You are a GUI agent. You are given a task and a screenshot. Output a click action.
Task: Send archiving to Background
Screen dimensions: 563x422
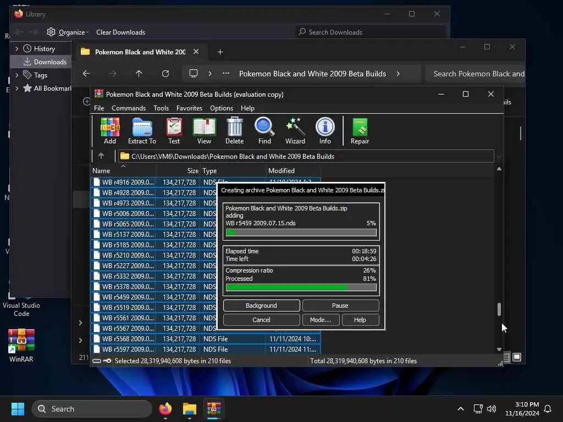(x=261, y=306)
